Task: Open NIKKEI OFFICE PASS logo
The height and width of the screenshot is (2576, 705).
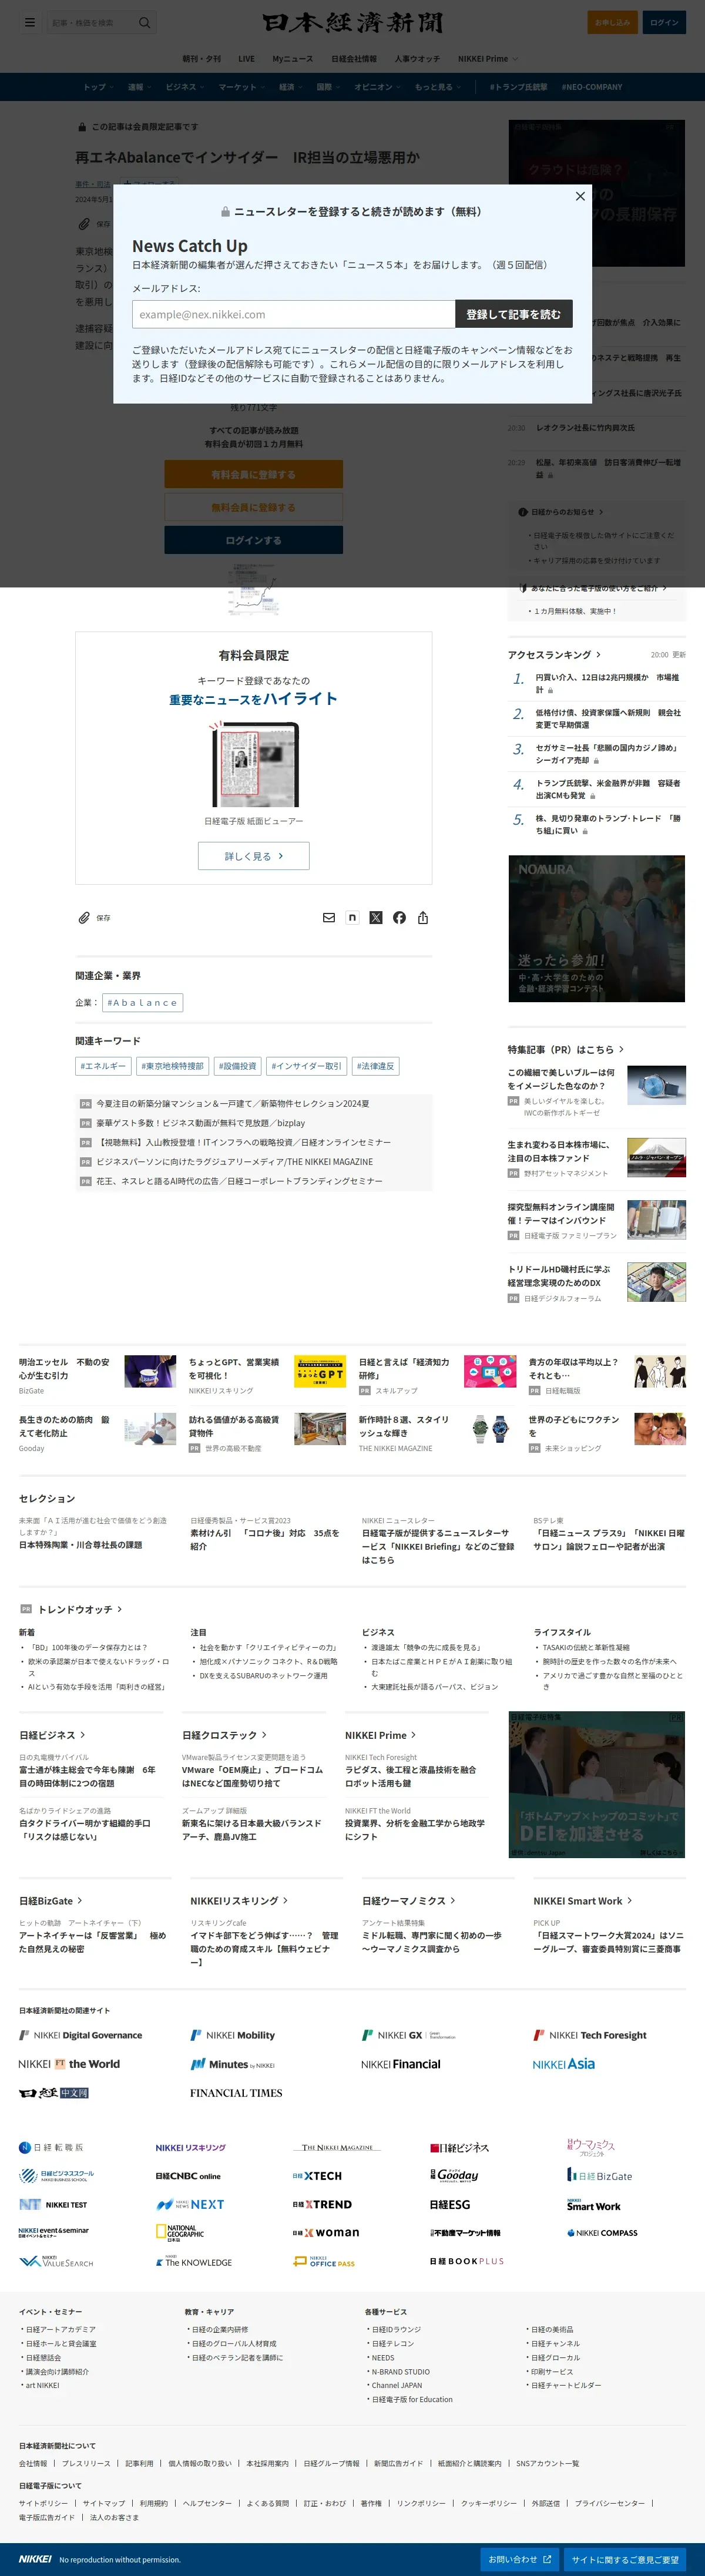Action: pyautogui.click(x=324, y=2261)
